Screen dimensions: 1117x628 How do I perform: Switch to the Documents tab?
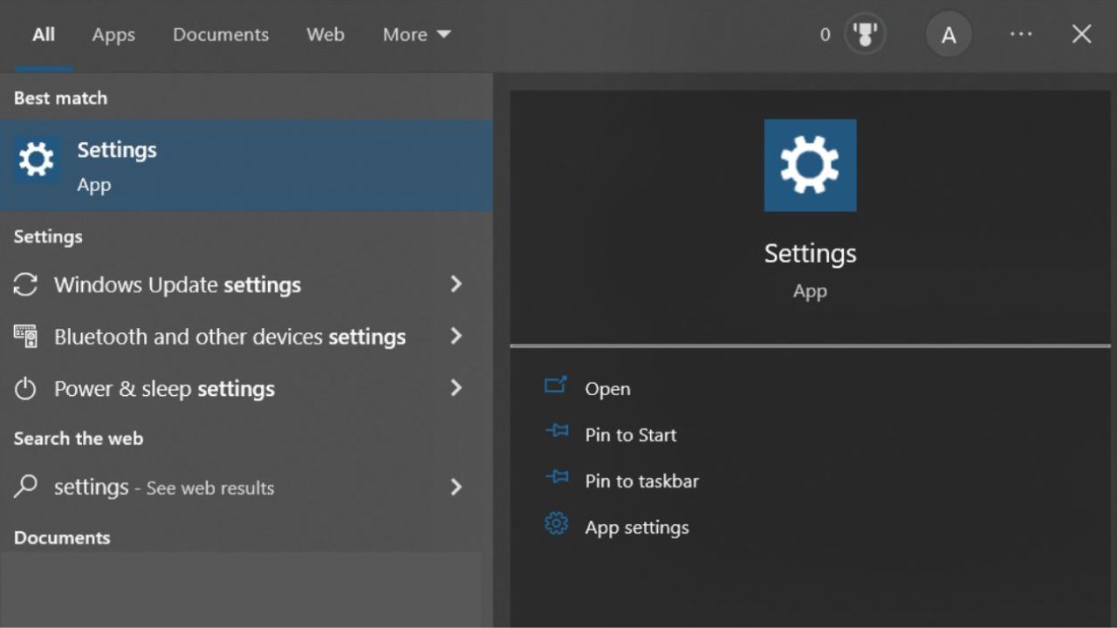(221, 35)
